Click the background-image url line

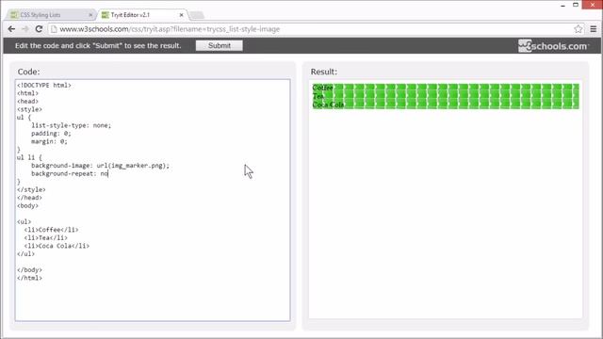click(100, 166)
